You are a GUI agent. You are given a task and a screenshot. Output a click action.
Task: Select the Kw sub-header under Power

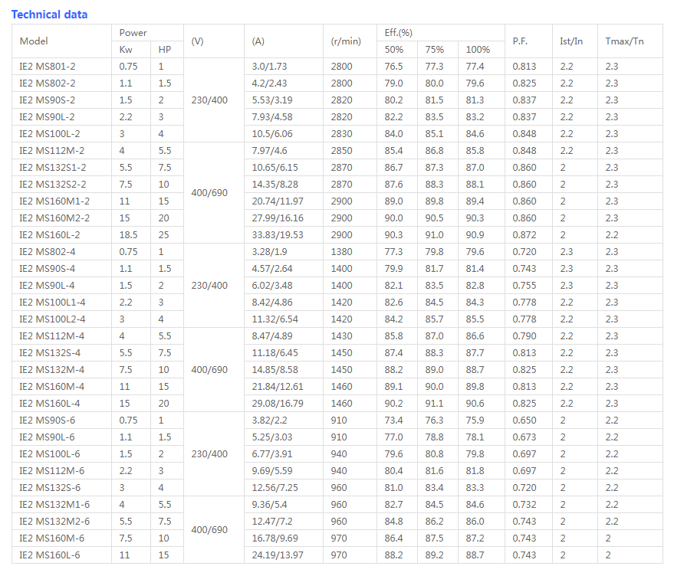coord(126,50)
